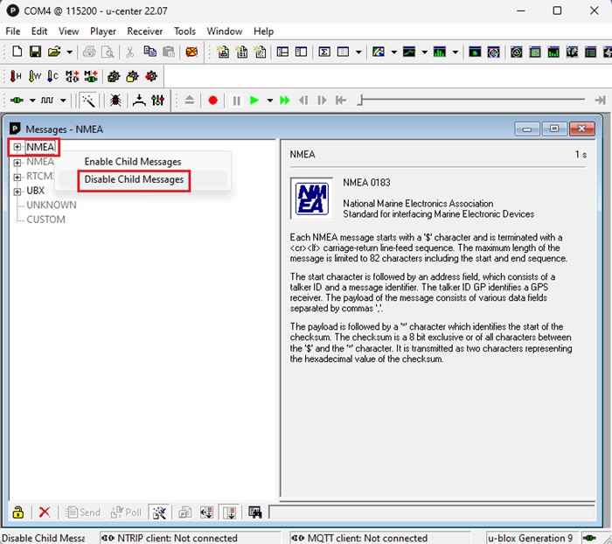This screenshot has width=612, height=544.
Task: Click the save disk icon
Action: pos(36,52)
